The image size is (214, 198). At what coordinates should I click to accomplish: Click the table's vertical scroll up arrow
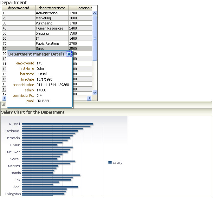coord(95,13)
